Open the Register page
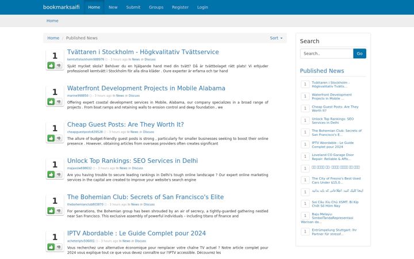The image size is (414, 259). pyautogui.click(x=180, y=7)
